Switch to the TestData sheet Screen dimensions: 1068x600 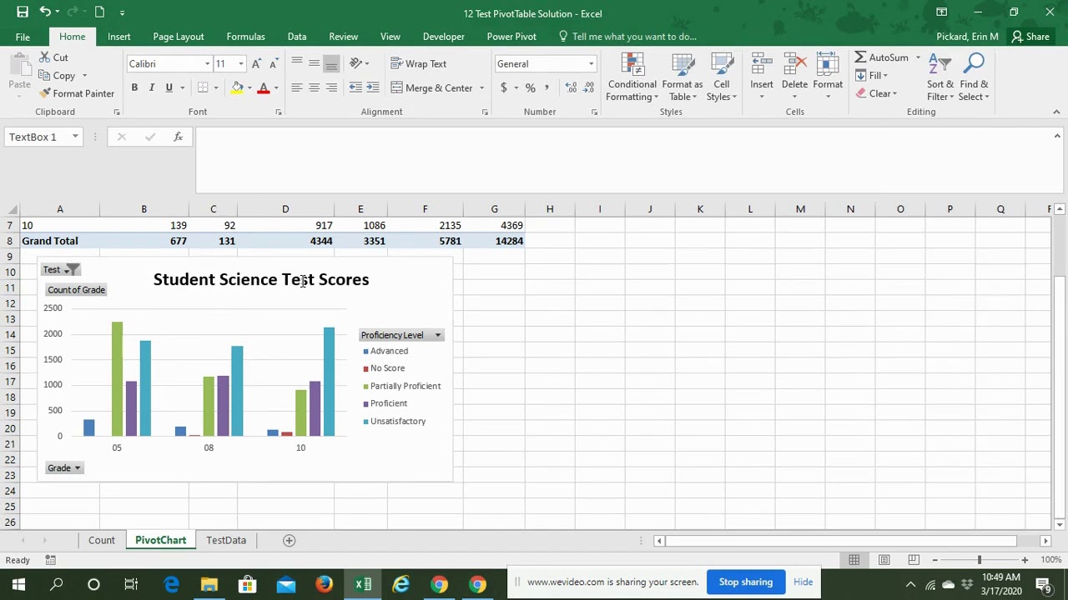226,540
